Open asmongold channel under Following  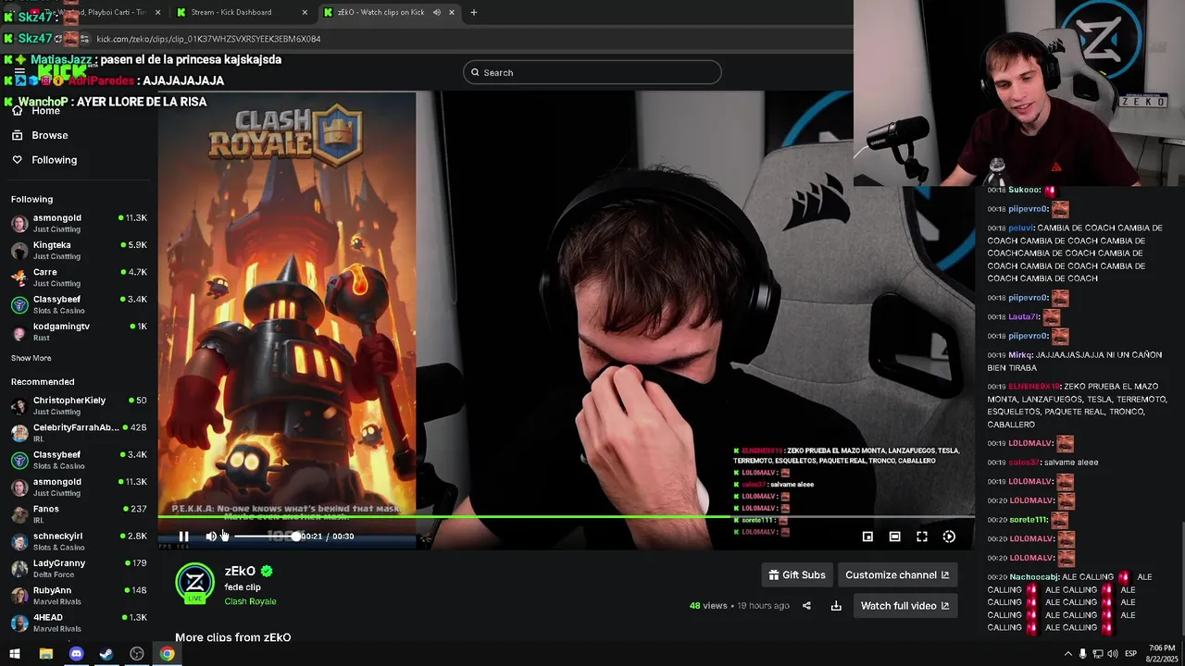point(79,223)
